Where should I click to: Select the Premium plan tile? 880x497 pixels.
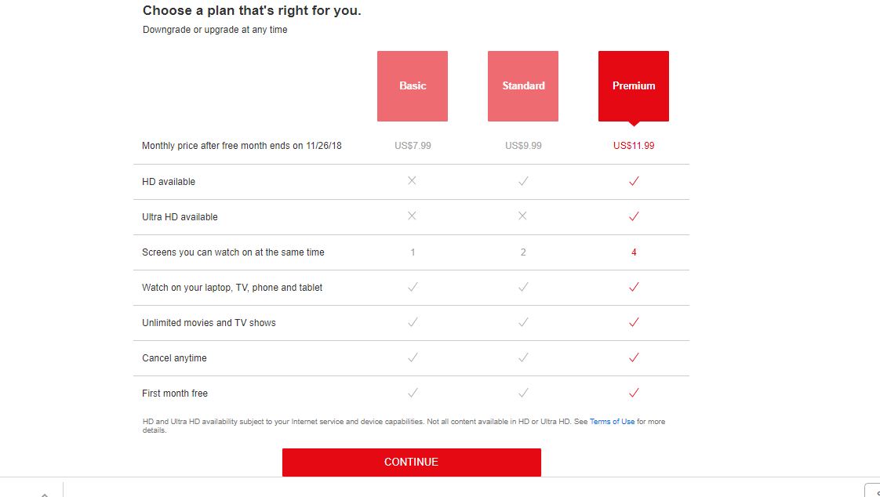634,85
